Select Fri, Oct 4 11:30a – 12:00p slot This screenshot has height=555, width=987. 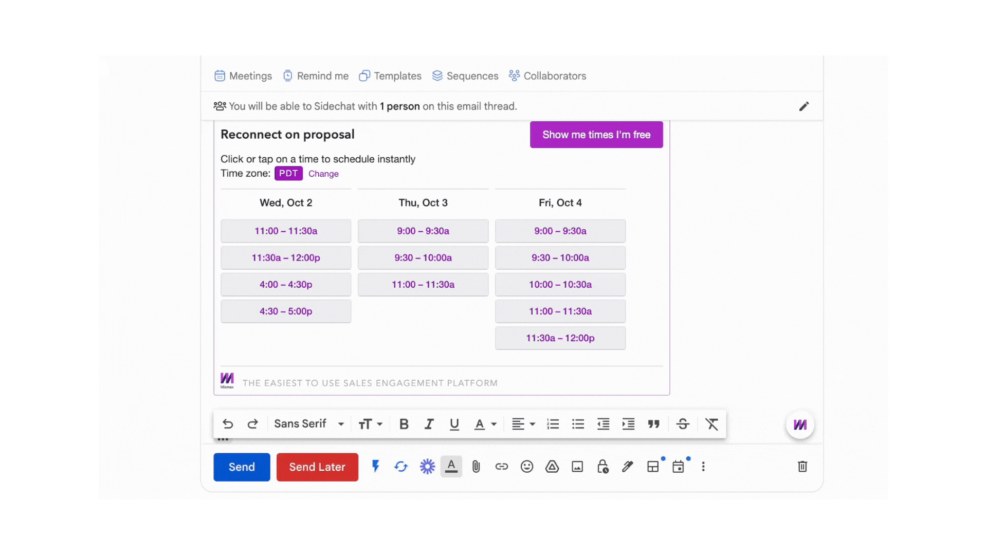(560, 338)
